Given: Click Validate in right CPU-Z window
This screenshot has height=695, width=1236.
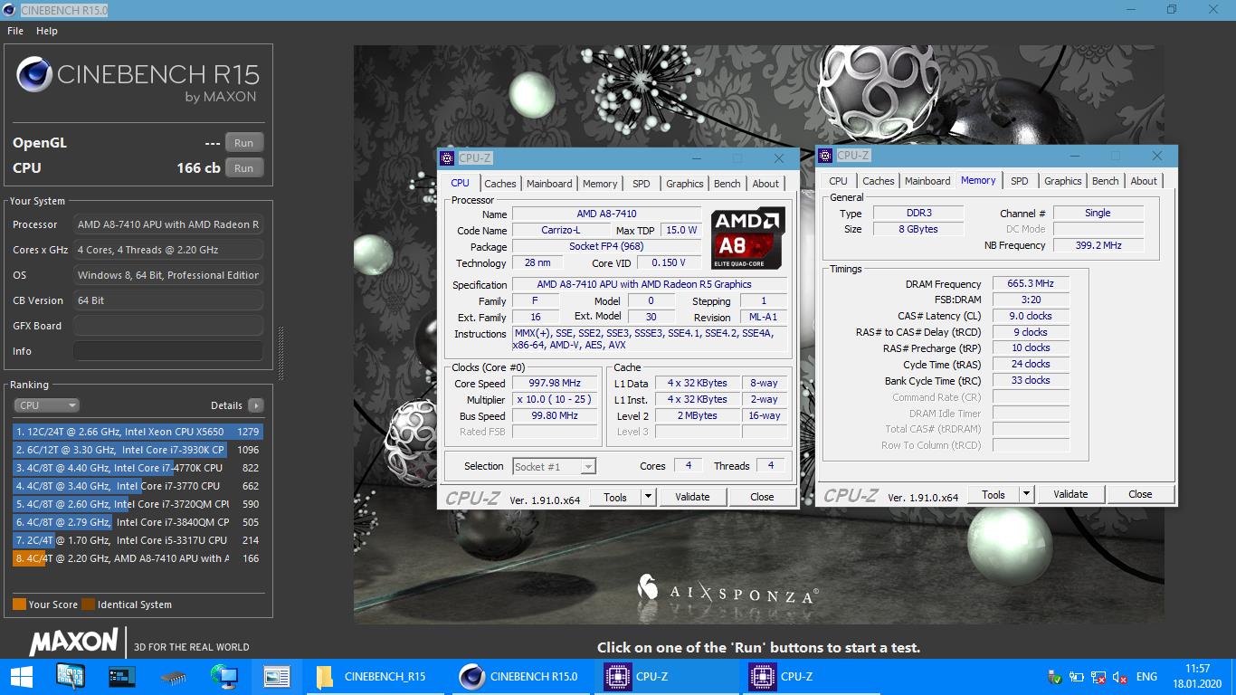Looking at the screenshot, I should 1070,494.
